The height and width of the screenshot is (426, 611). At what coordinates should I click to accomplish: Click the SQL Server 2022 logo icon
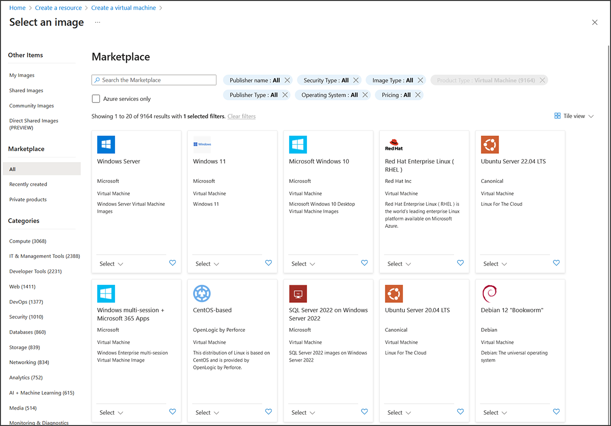point(298,294)
